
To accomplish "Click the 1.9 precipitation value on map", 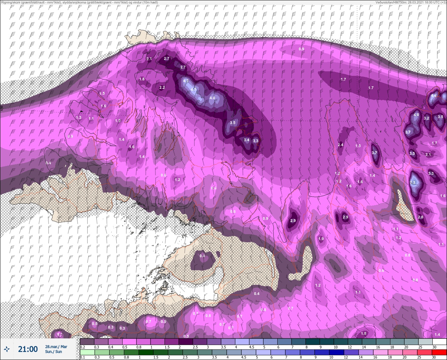I will 321,239.
